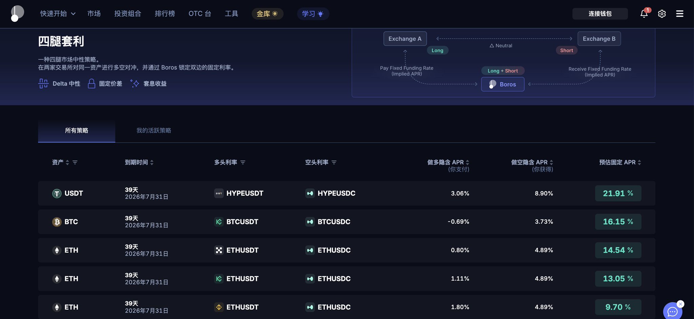Viewport: 694px width, 319px height.
Task: Open the 学习 button
Action: point(313,14)
